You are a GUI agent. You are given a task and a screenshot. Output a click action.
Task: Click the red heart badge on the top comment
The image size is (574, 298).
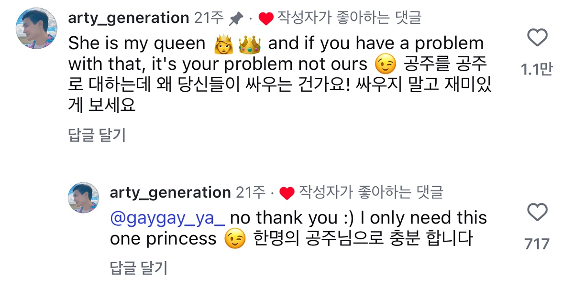pyautogui.click(x=265, y=19)
